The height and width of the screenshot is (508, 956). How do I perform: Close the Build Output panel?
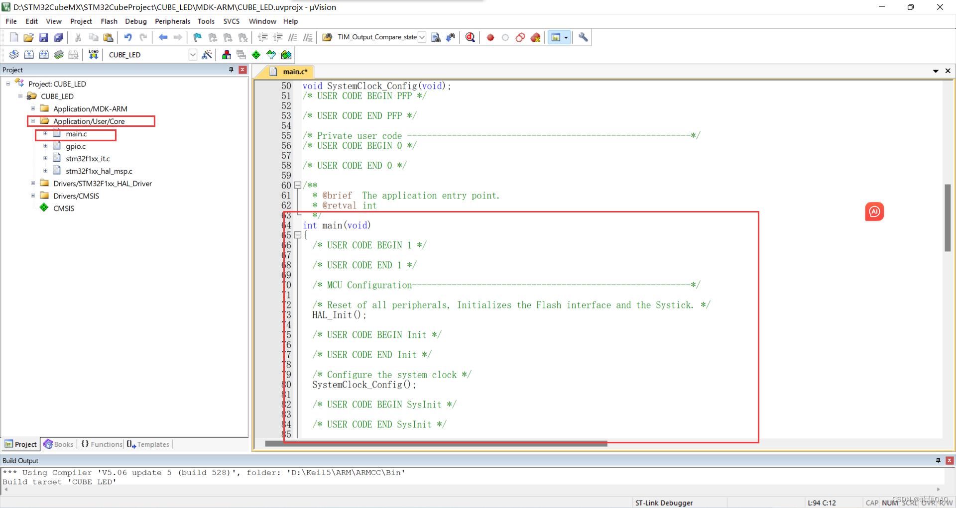coord(950,460)
